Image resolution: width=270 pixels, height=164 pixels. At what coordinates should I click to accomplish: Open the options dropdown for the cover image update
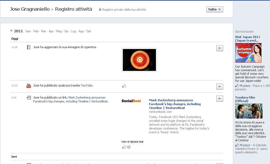pos(220,48)
